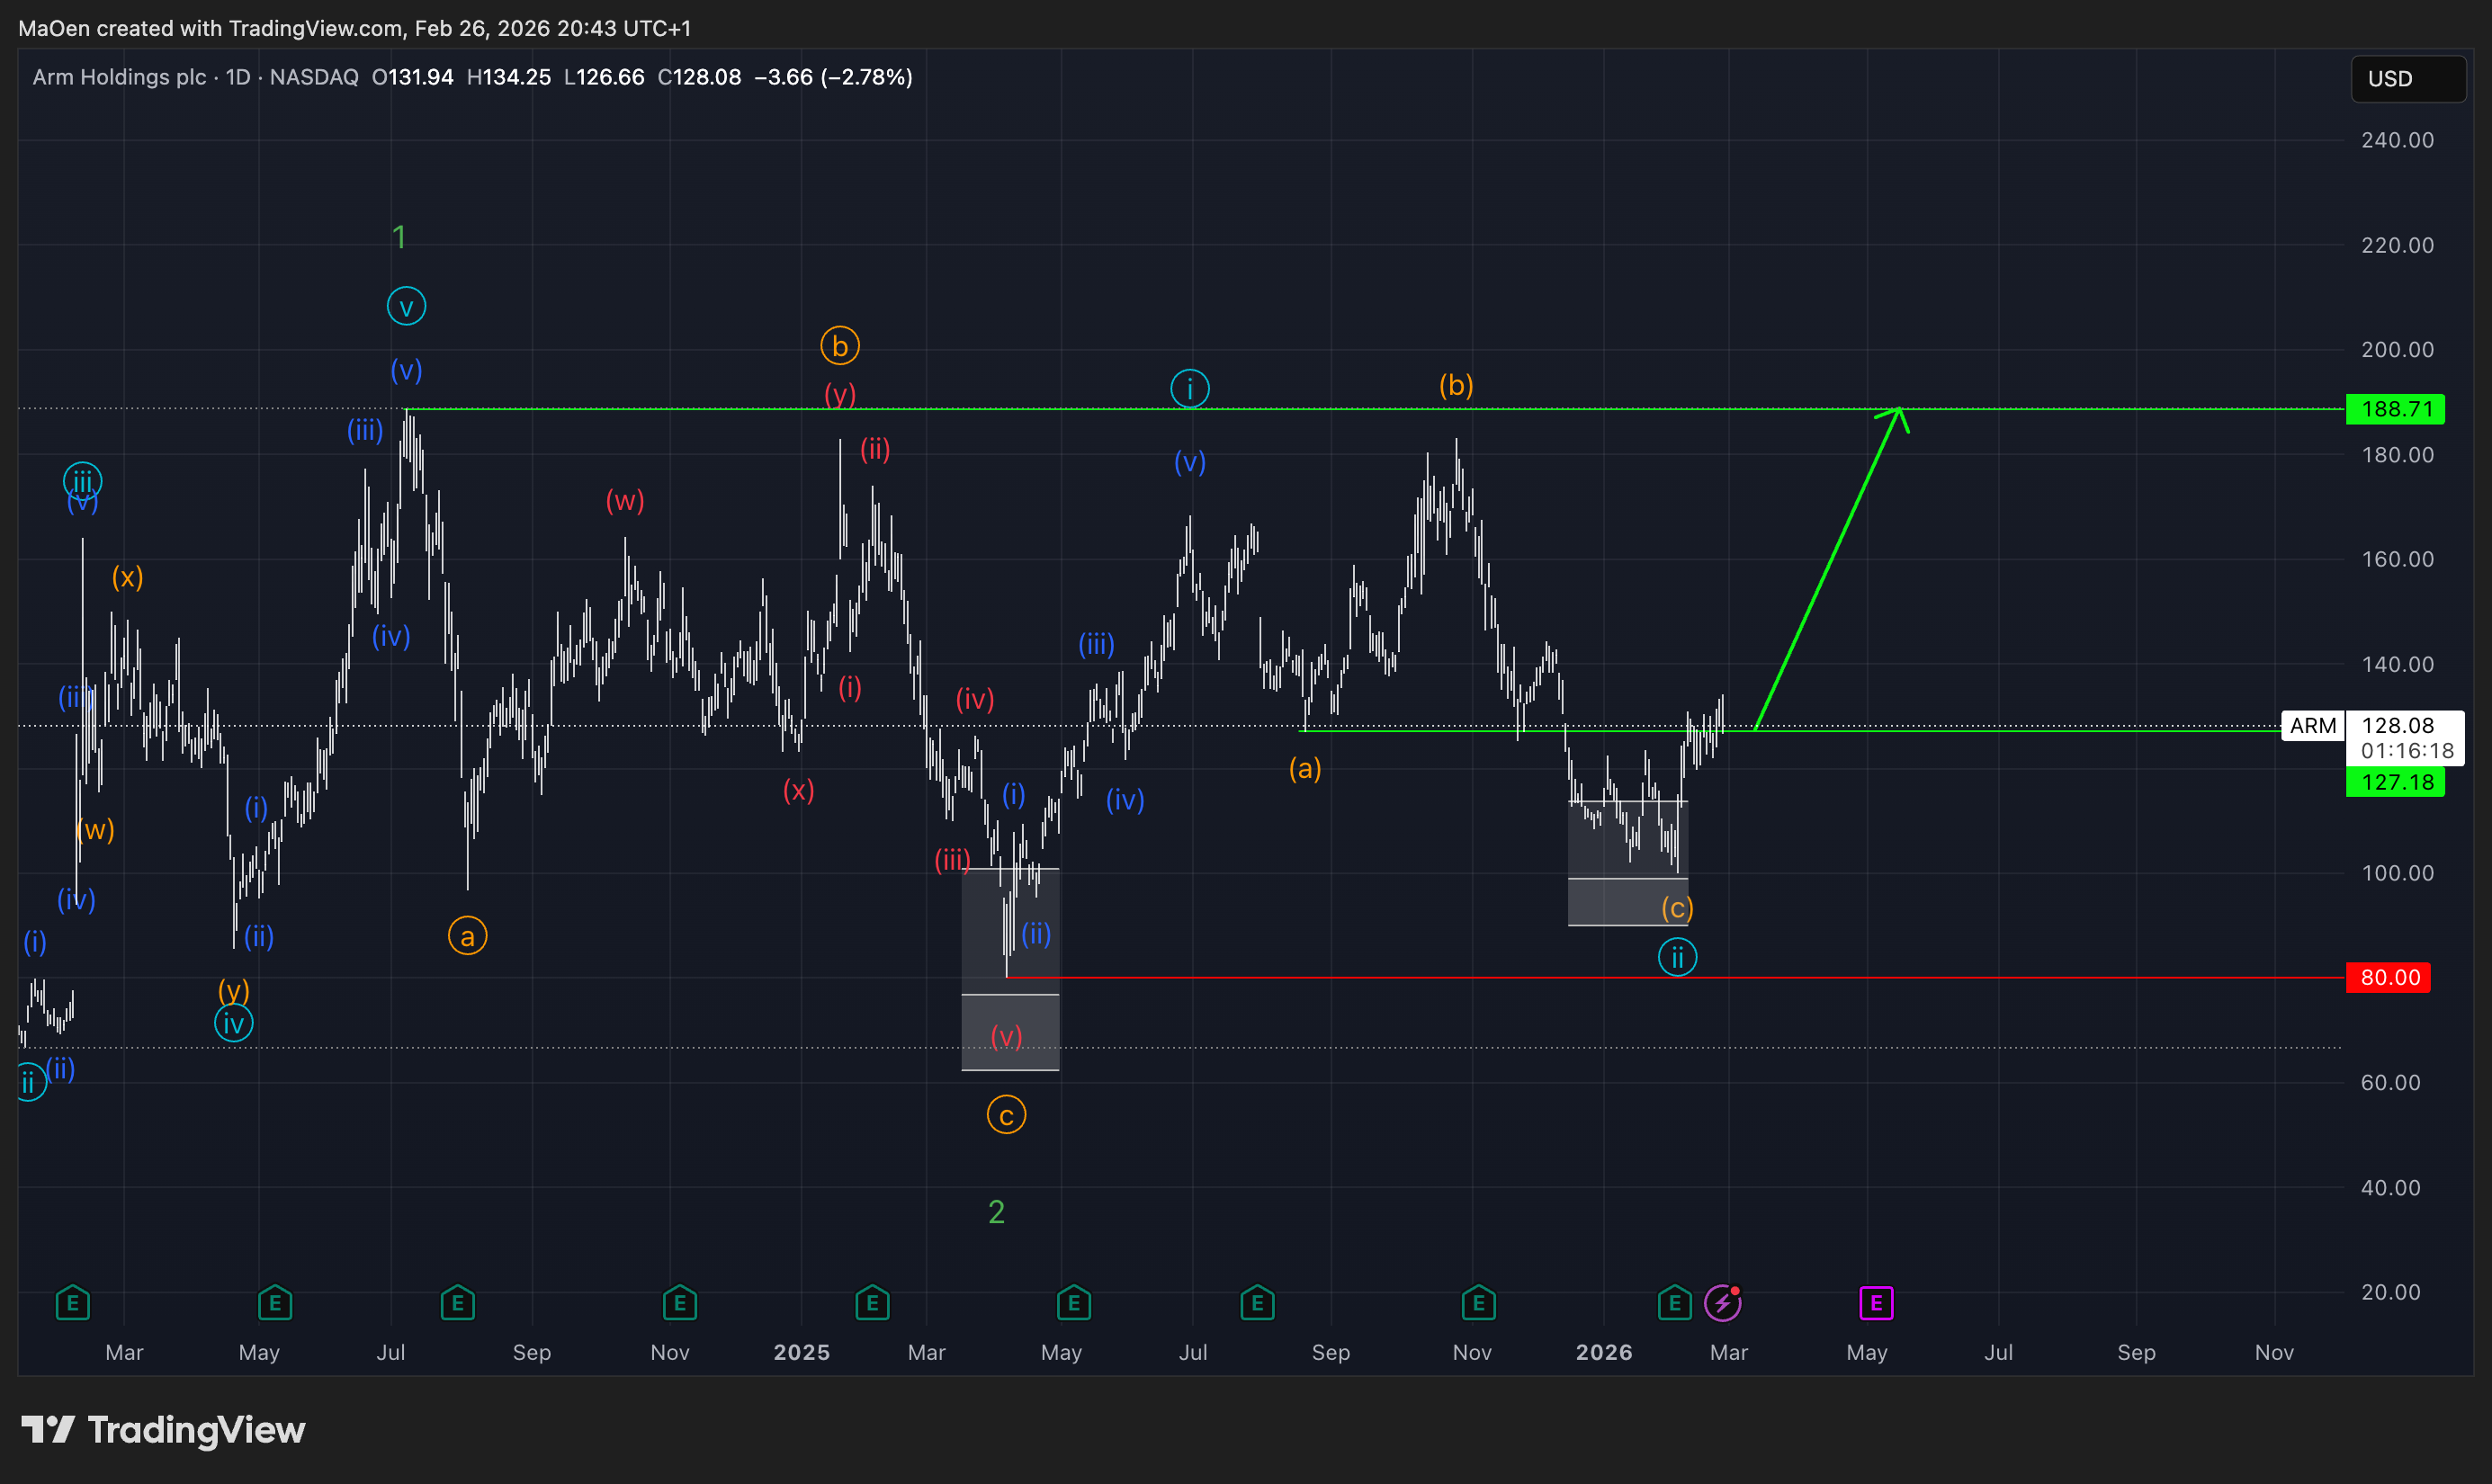Click the purple lightning bolt event icon
Screen dimensions: 2492x1484
pyautogui.click(x=1722, y=1303)
